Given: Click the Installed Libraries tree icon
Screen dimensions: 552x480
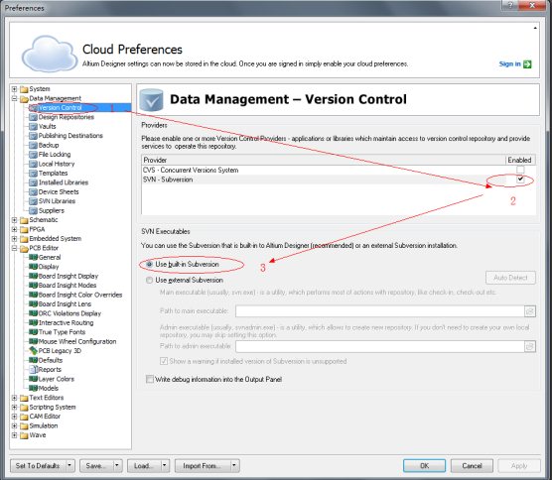Looking at the screenshot, I should [x=33, y=182].
